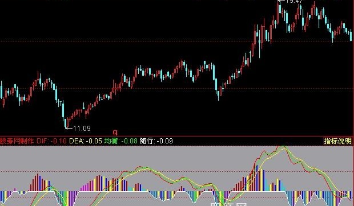Select the DIF: -0.10 indicator value
The image size is (354, 206).
[x=52, y=141]
